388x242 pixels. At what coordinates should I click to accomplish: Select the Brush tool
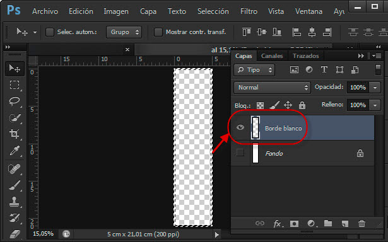[15, 185]
